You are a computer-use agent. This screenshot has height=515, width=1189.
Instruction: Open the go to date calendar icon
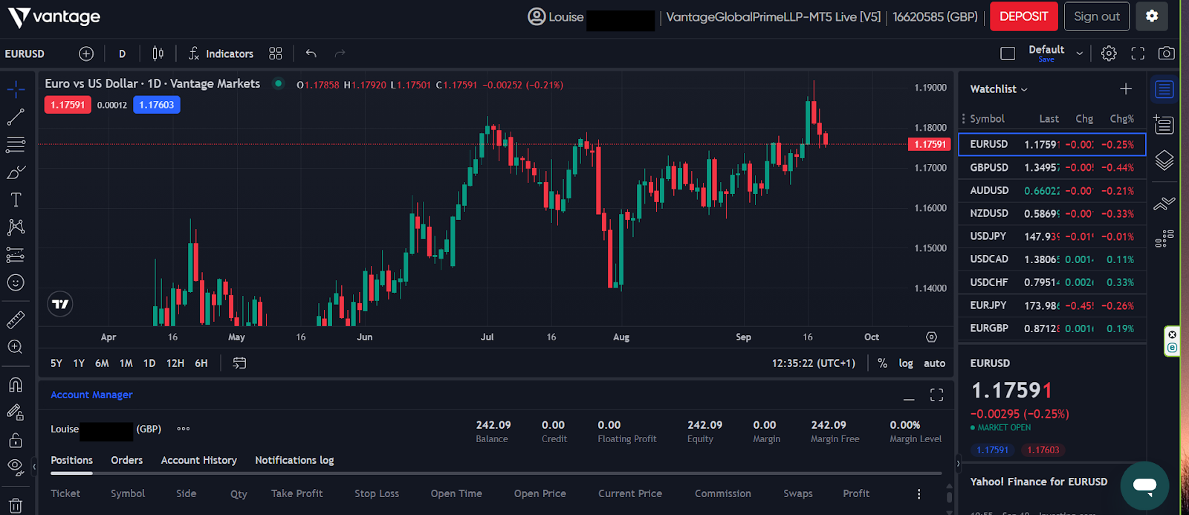239,363
